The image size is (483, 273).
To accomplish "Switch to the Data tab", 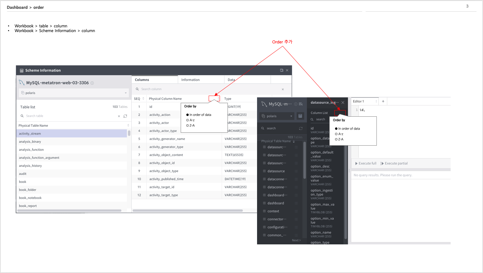I will point(247,80).
